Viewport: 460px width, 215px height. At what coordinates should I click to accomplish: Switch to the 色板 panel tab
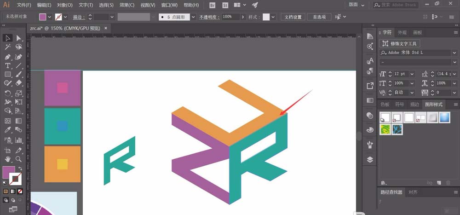coord(385,104)
